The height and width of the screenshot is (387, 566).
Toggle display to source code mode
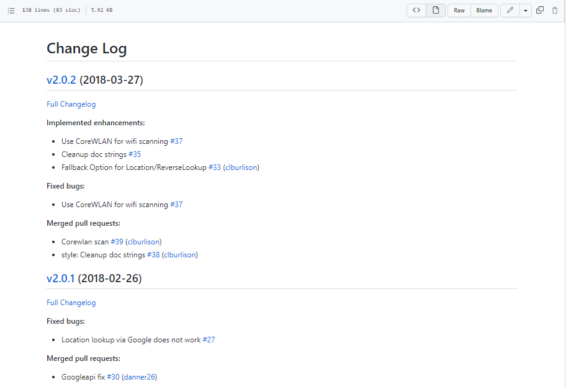(416, 11)
